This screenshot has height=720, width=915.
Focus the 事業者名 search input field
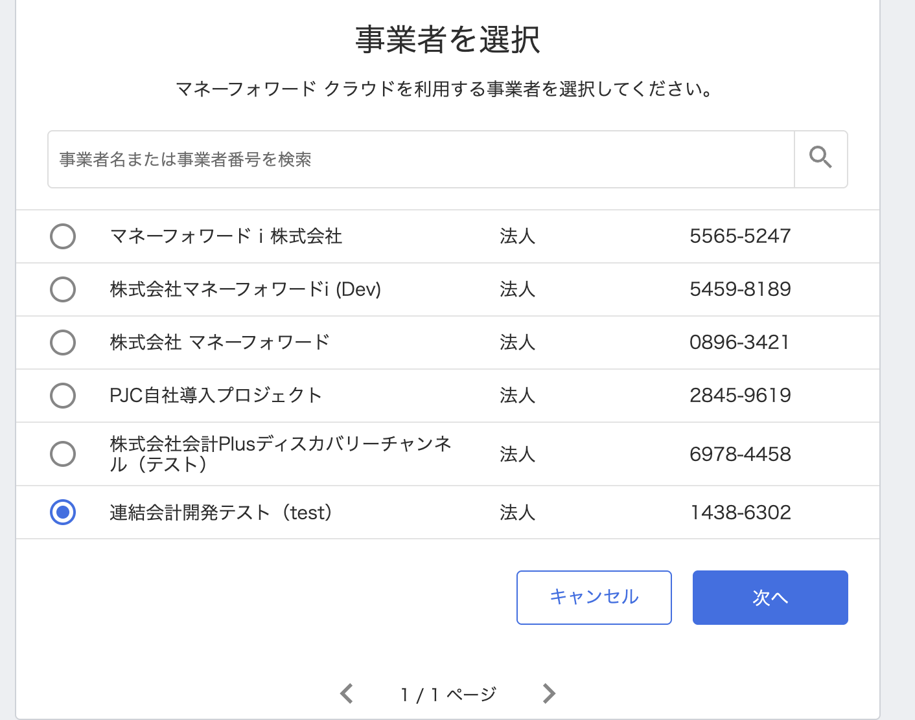tap(421, 159)
